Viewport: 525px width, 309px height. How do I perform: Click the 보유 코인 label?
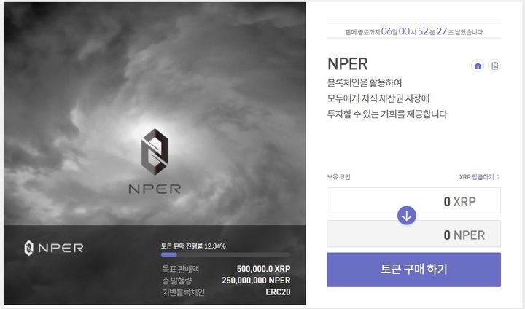point(338,177)
